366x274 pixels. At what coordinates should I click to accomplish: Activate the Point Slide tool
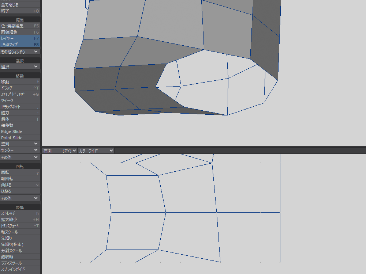pos(20,138)
